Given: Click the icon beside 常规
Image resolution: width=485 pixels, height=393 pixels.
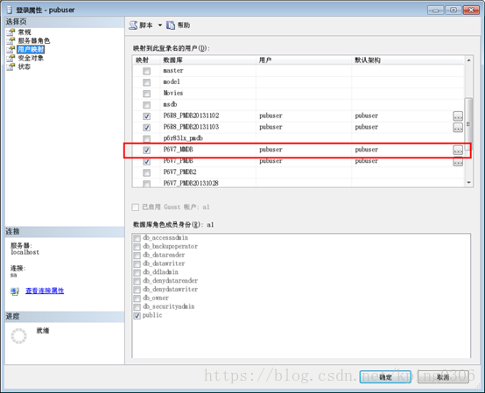Looking at the screenshot, I should [11, 32].
